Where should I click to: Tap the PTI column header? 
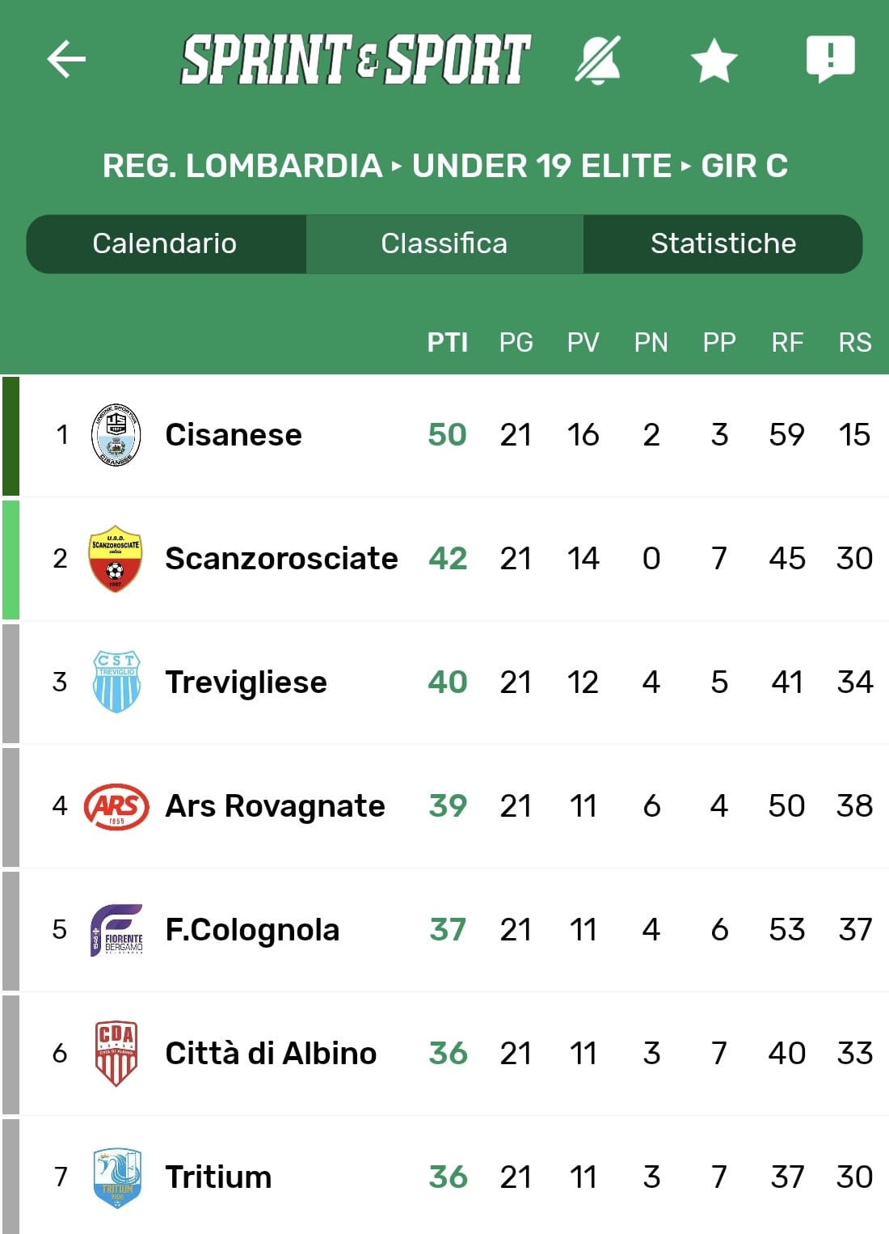point(447,343)
